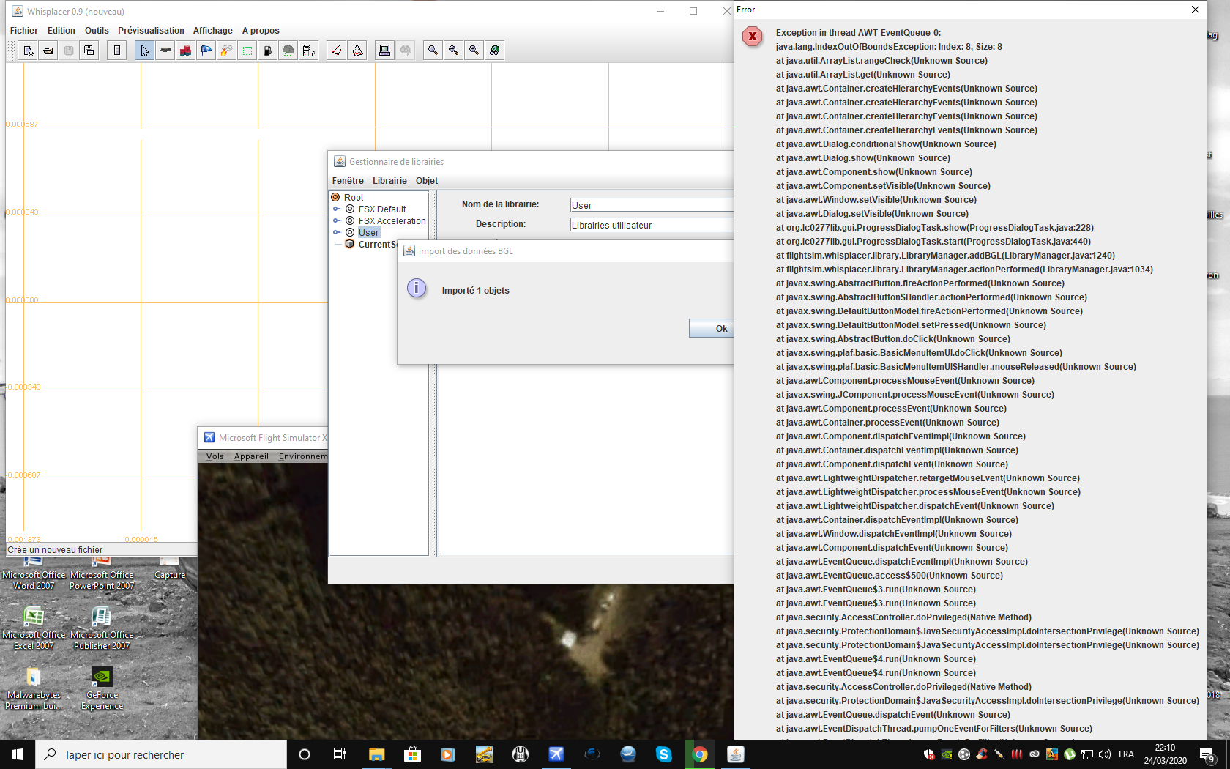Click the open folder toolbar icon
The height and width of the screenshot is (769, 1230).
pos(48,51)
